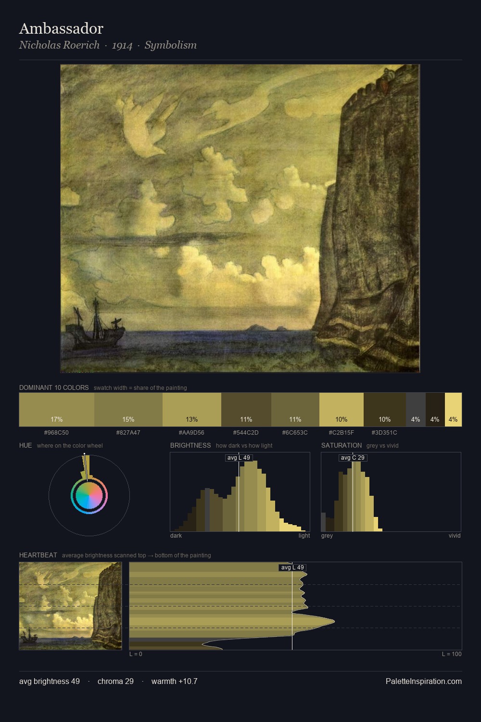Click the 10% swatch #C2B15F

click(342, 410)
